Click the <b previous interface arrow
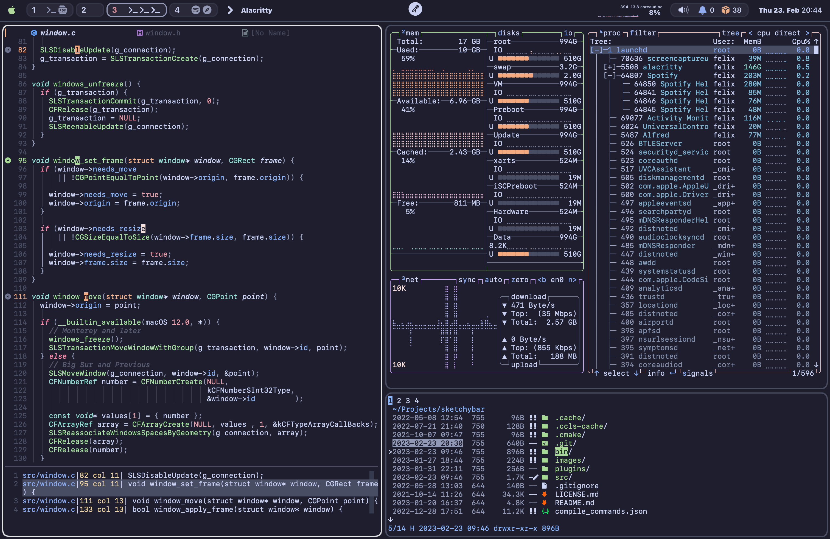The height and width of the screenshot is (539, 830). [542, 280]
